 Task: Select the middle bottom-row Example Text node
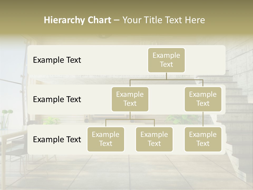tap(154, 139)
